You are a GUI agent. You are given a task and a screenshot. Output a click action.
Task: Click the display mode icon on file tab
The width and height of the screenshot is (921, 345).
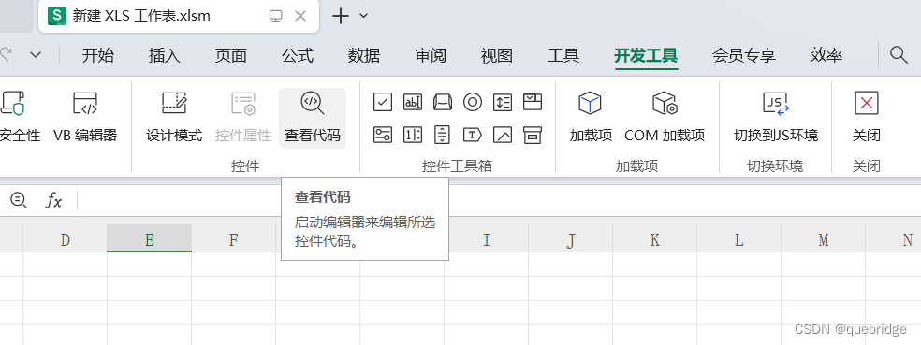tap(275, 16)
